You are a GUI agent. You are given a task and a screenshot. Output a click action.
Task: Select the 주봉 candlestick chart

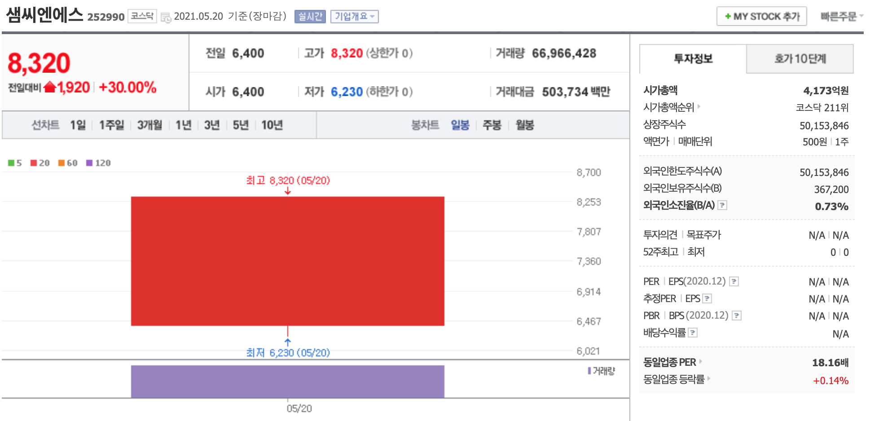click(492, 125)
